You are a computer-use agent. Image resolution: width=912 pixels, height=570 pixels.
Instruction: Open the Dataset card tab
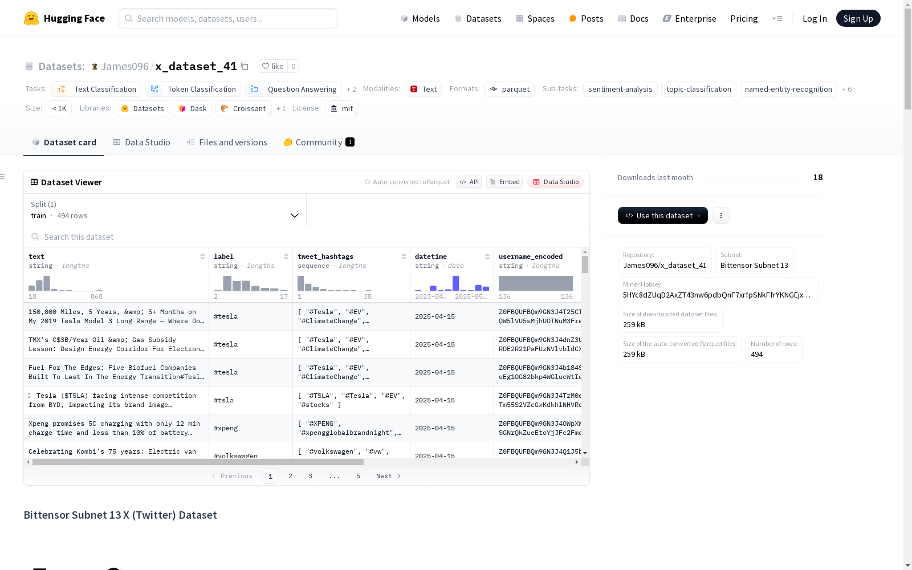point(64,142)
